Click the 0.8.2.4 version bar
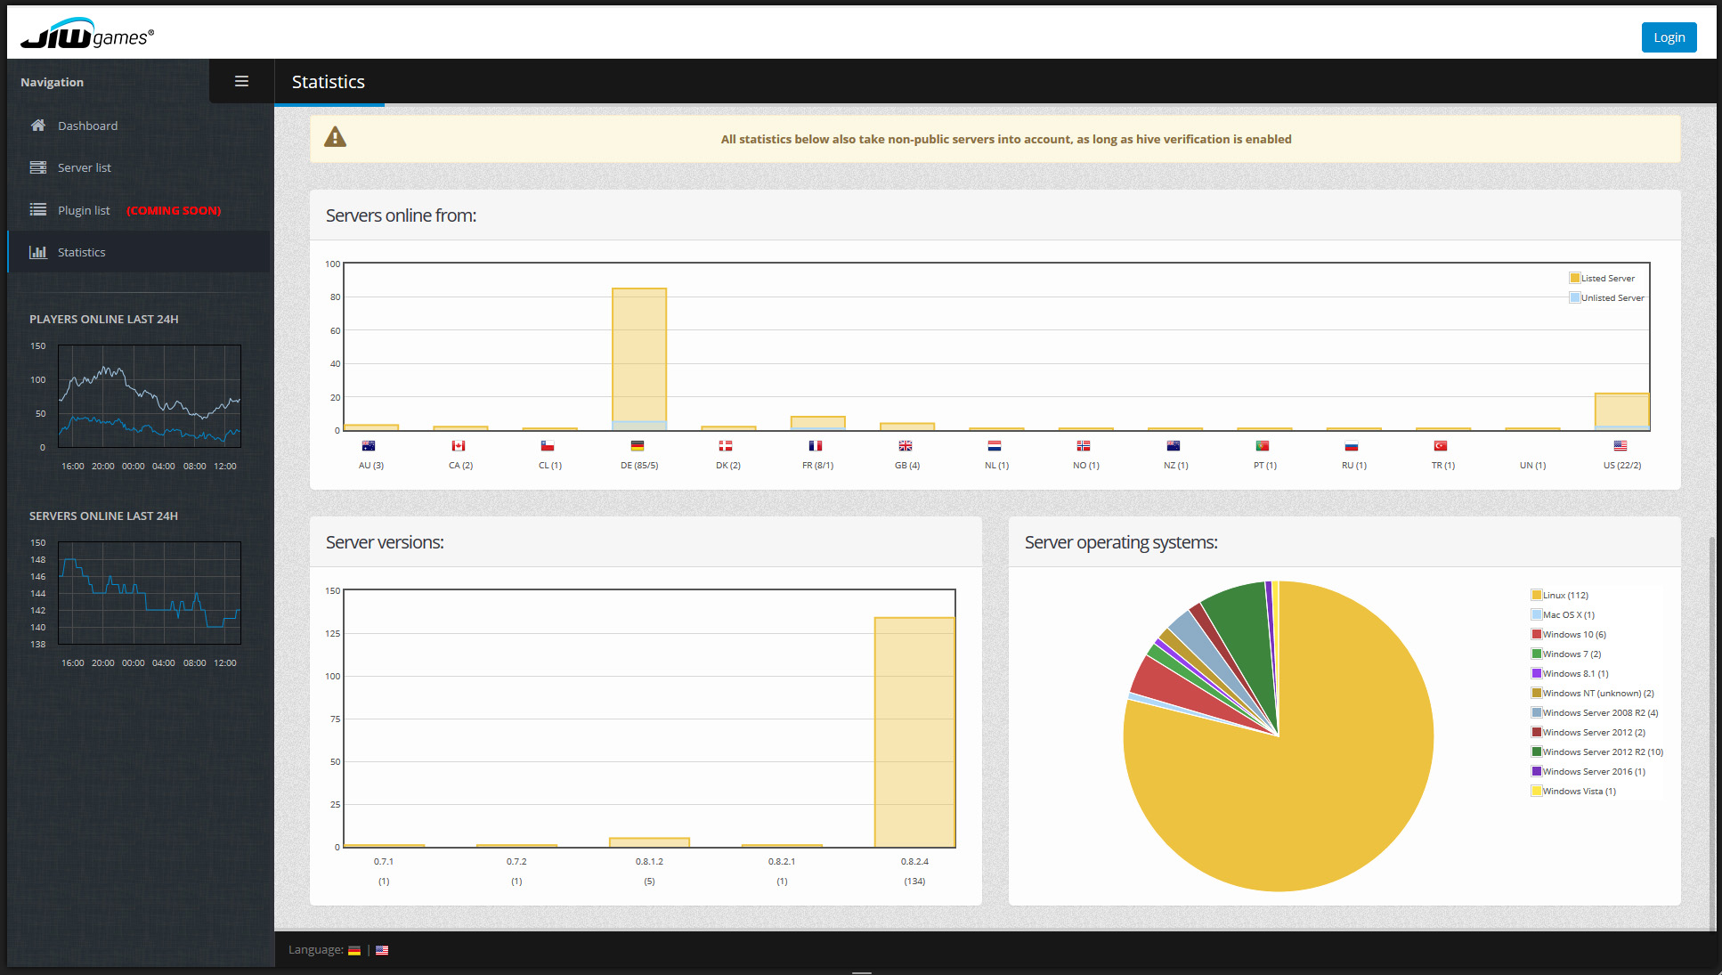The width and height of the screenshot is (1722, 975). click(x=914, y=730)
